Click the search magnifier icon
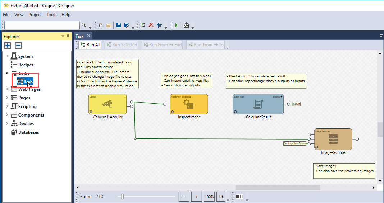The image size is (384, 203). coord(84,25)
